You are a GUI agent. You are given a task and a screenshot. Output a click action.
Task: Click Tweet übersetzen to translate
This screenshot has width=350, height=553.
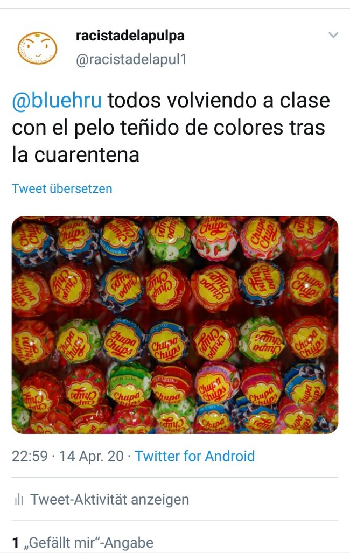[62, 188]
